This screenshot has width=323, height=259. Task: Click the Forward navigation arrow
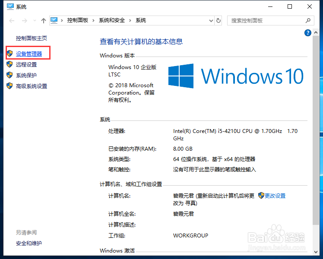click(25, 21)
